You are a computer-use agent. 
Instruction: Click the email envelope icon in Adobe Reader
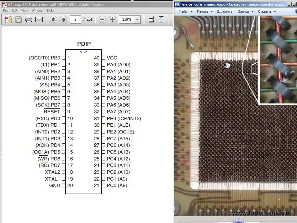point(39,19)
